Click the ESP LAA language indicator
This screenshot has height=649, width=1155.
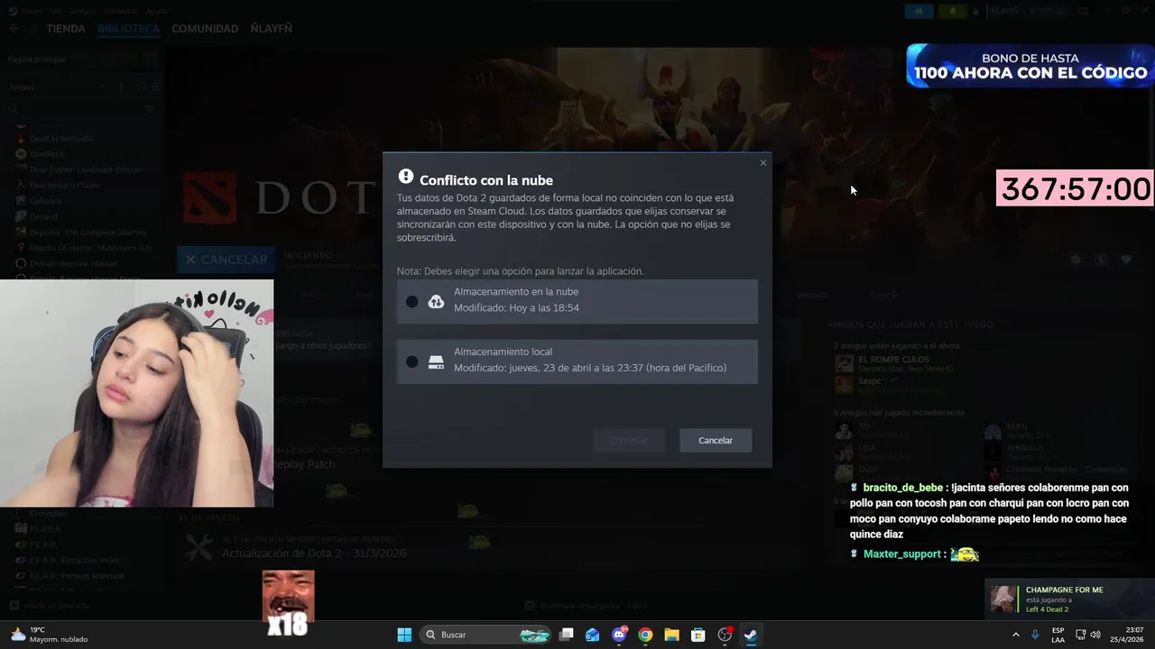pos(1058,635)
